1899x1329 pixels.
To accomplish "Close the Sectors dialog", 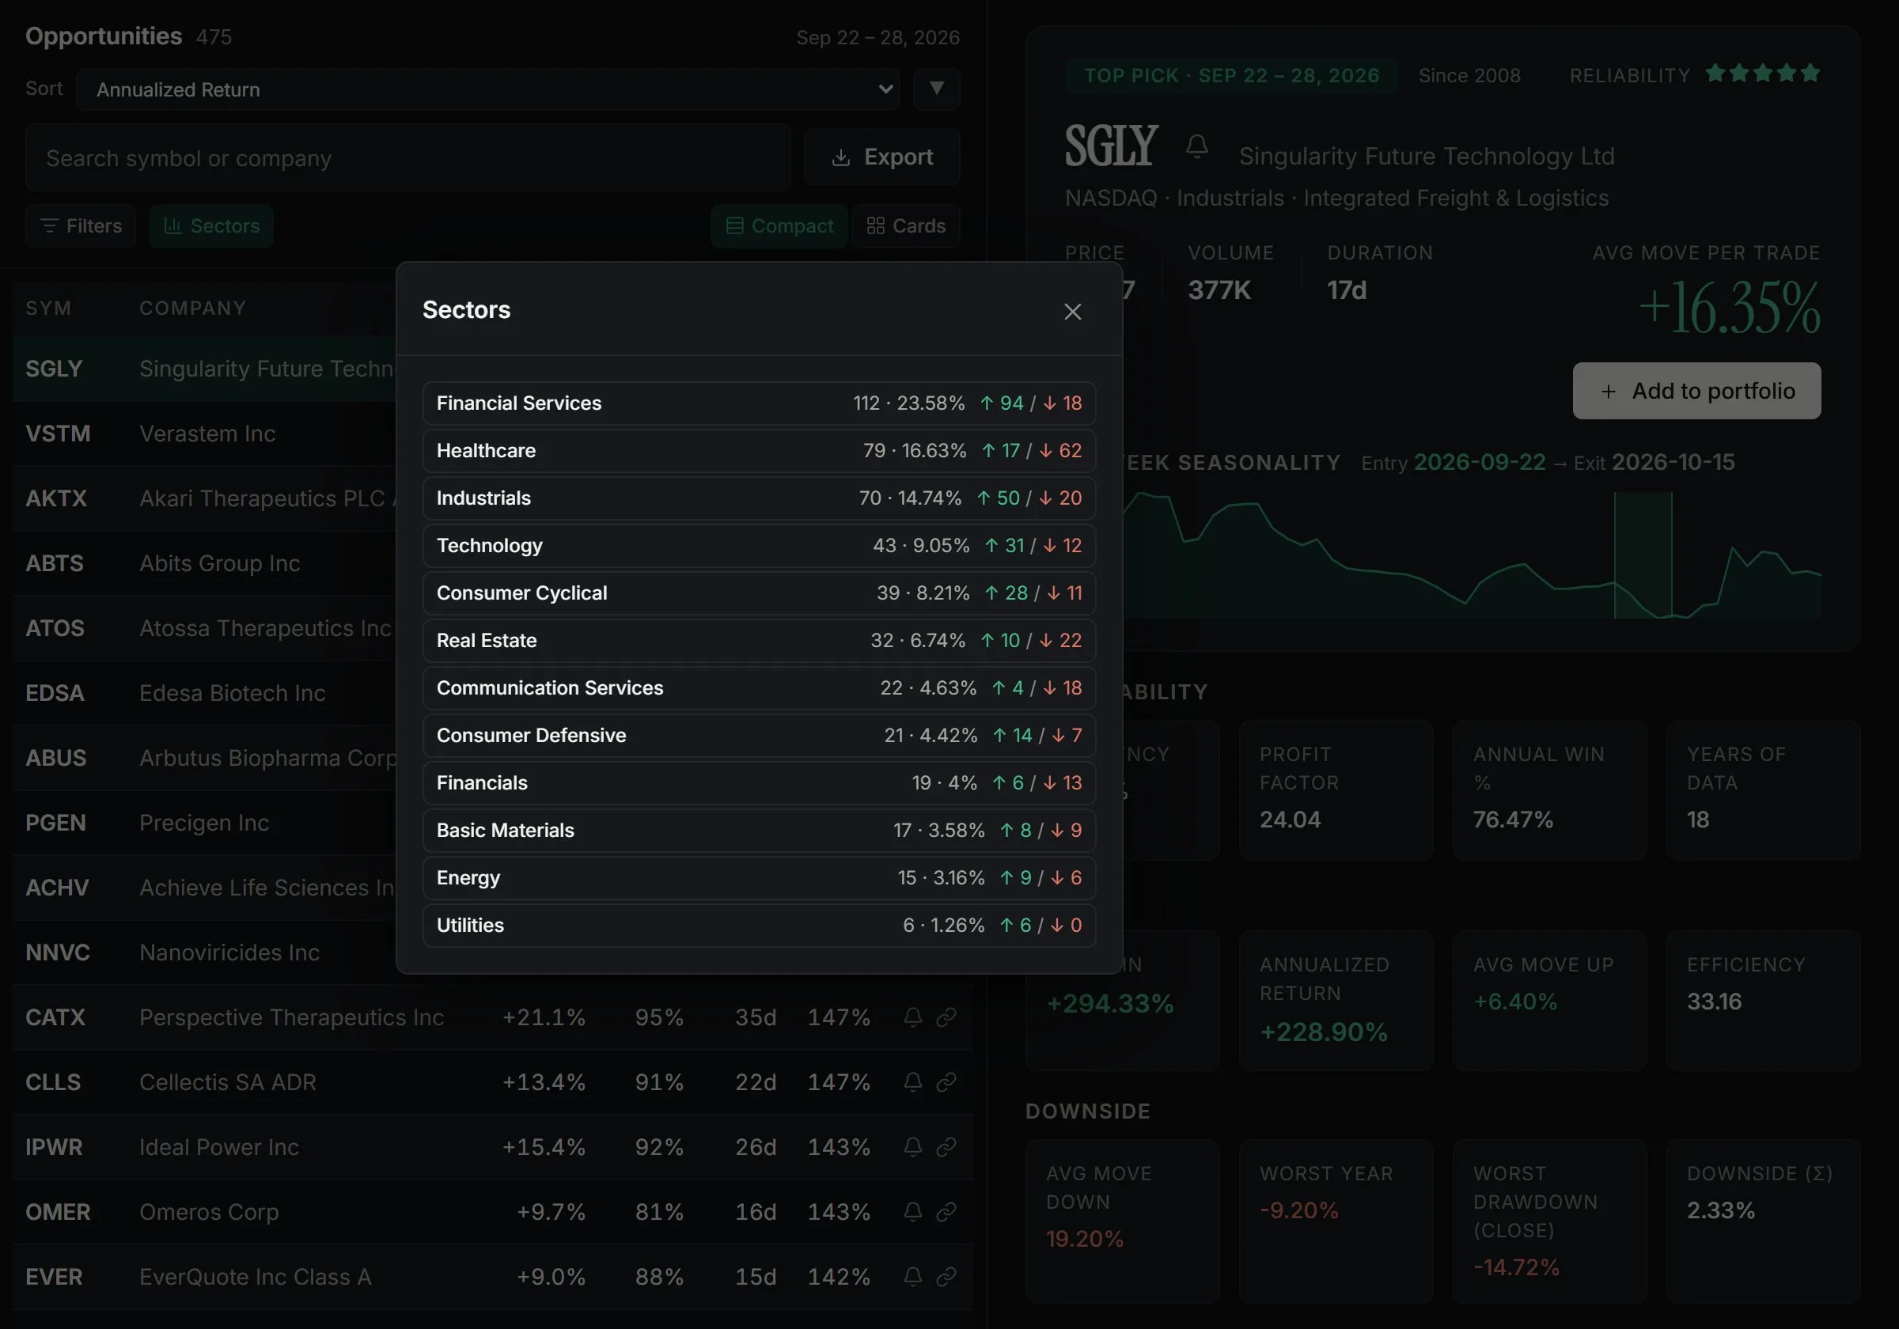I will pyautogui.click(x=1072, y=312).
